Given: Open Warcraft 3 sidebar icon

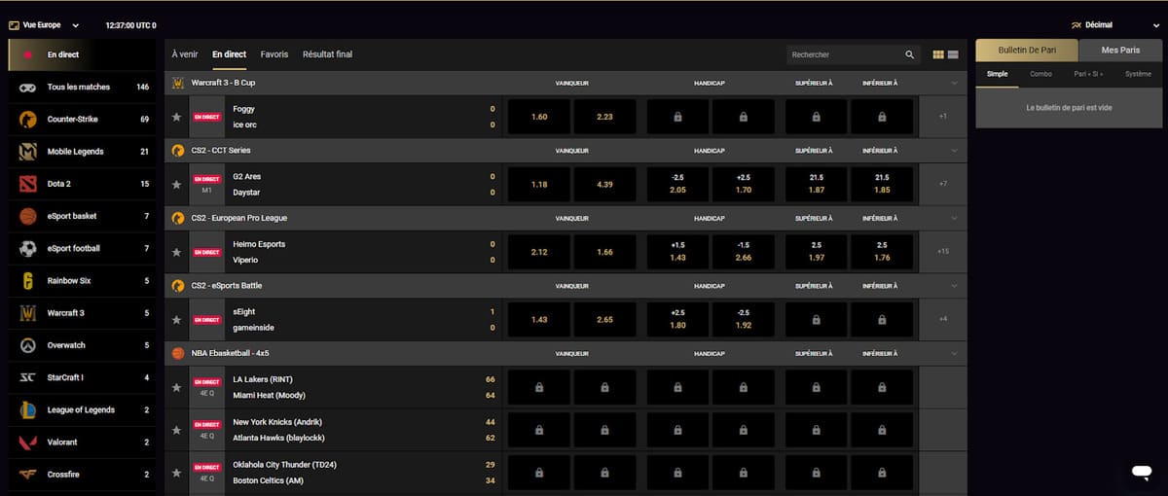Looking at the screenshot, I should point(28,313).
